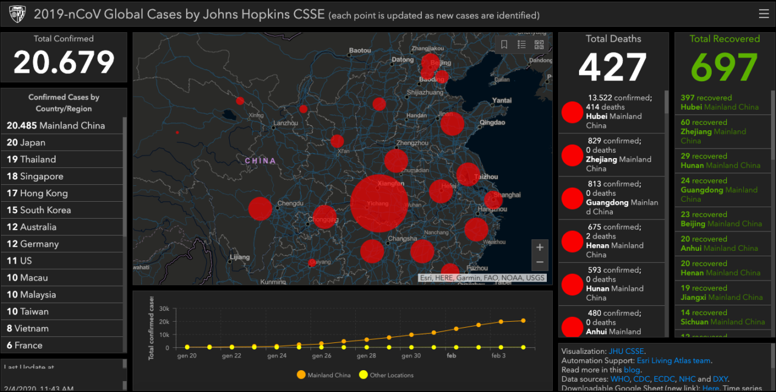Open the basemap gallery grid

coord(539,44)
